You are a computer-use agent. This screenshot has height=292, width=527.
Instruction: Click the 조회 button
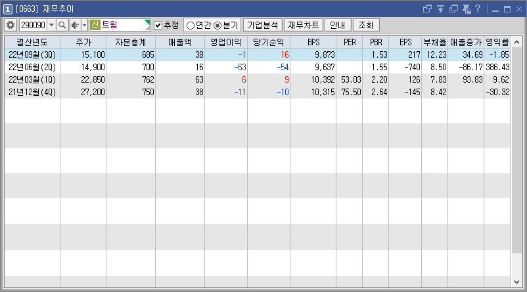(366, 25)
